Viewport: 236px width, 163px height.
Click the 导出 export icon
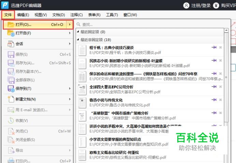pos(11,150)
